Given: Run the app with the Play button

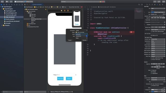Looking at the screenshot, I should 7,2.
